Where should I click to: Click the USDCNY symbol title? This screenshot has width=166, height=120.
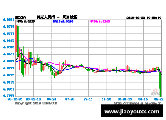tap(21, 18)
